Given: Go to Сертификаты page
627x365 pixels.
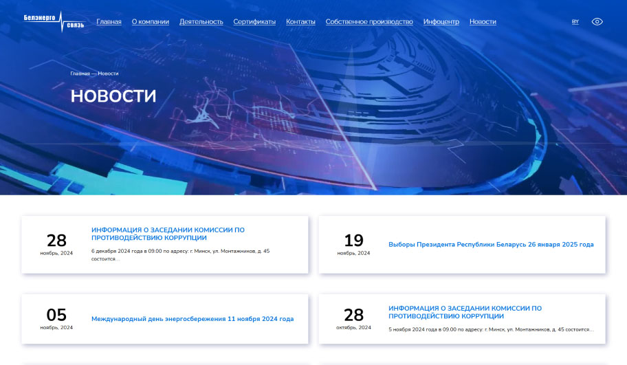Looking at the screenshot, I should pyautogui.click(x=254, y=21).
